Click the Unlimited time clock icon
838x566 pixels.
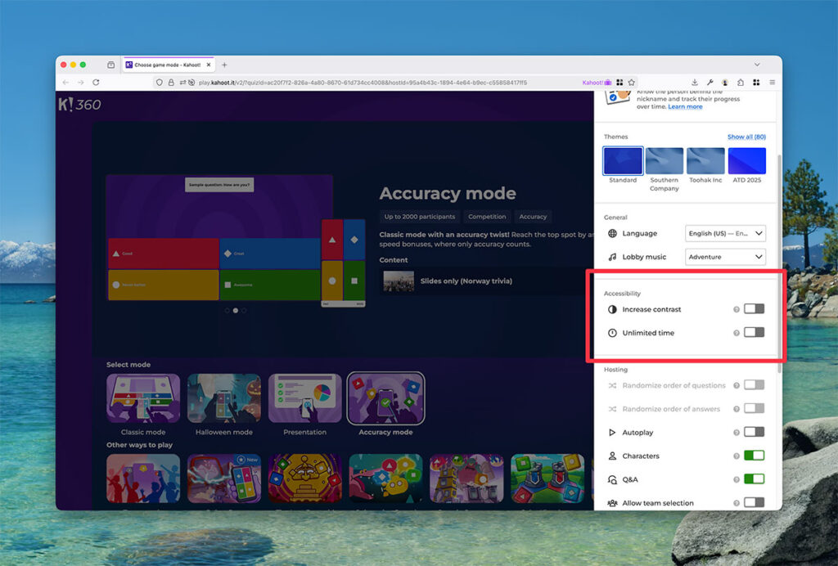(615, 333)
